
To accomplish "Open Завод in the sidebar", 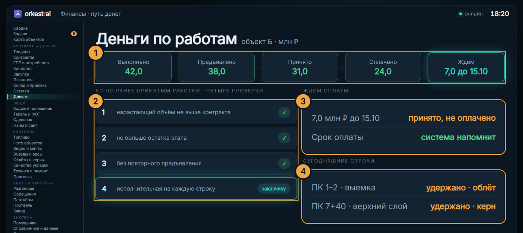I will coord(19,211).
